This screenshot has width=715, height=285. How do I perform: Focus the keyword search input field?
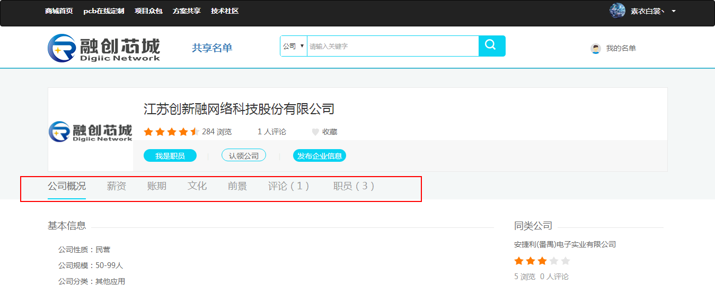[393, 46]
